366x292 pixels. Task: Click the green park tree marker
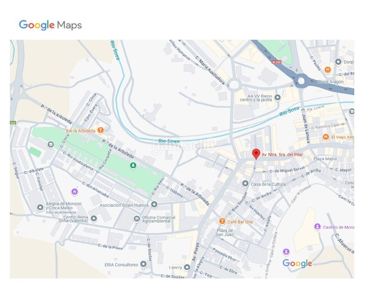133,165
